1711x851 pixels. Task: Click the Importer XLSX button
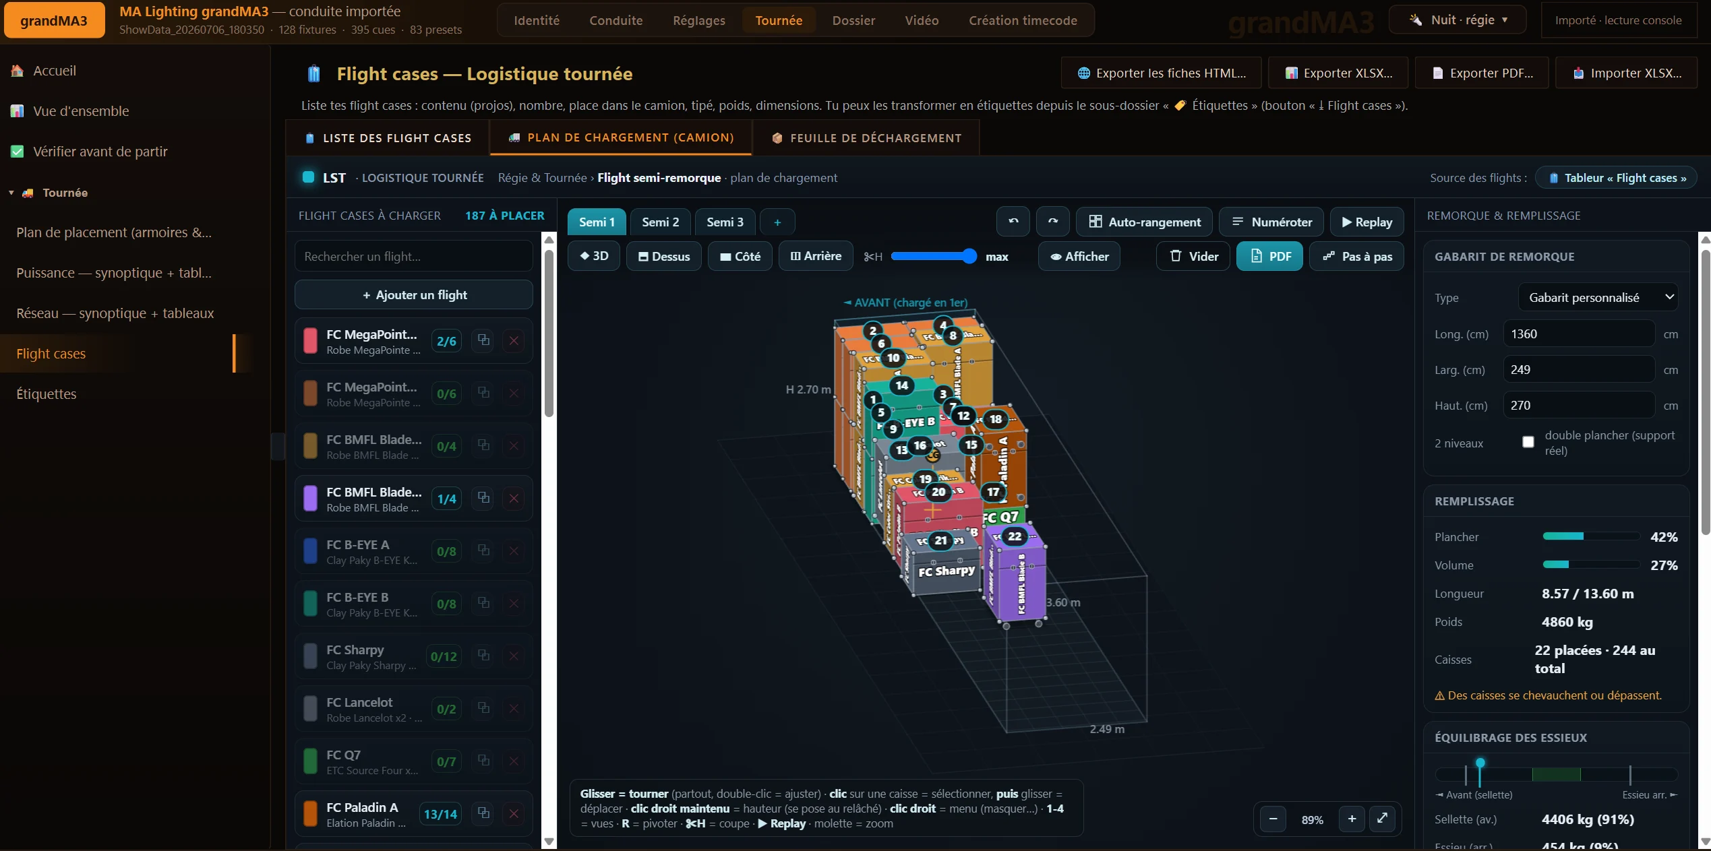coord(1627,73)
